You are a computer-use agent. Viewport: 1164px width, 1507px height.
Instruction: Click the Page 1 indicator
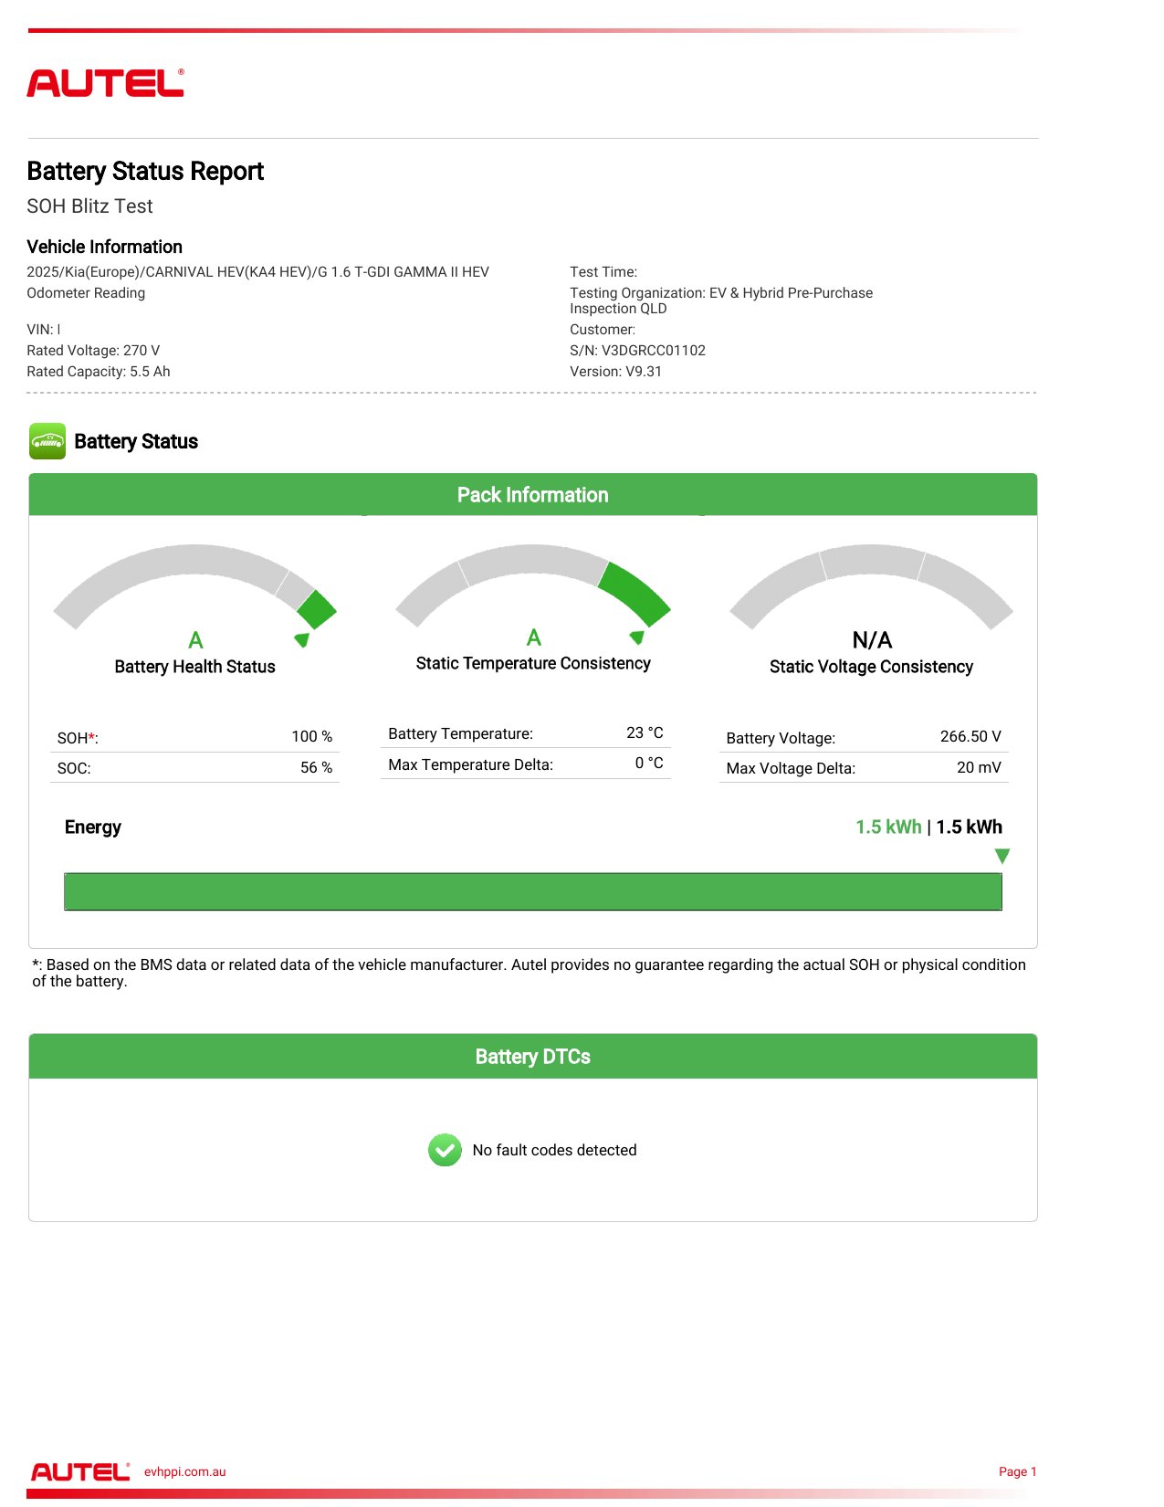1017,1471
